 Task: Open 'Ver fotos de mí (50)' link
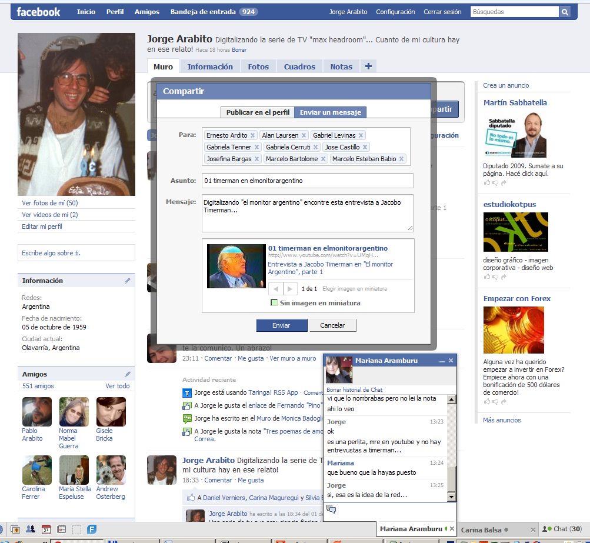49,203
